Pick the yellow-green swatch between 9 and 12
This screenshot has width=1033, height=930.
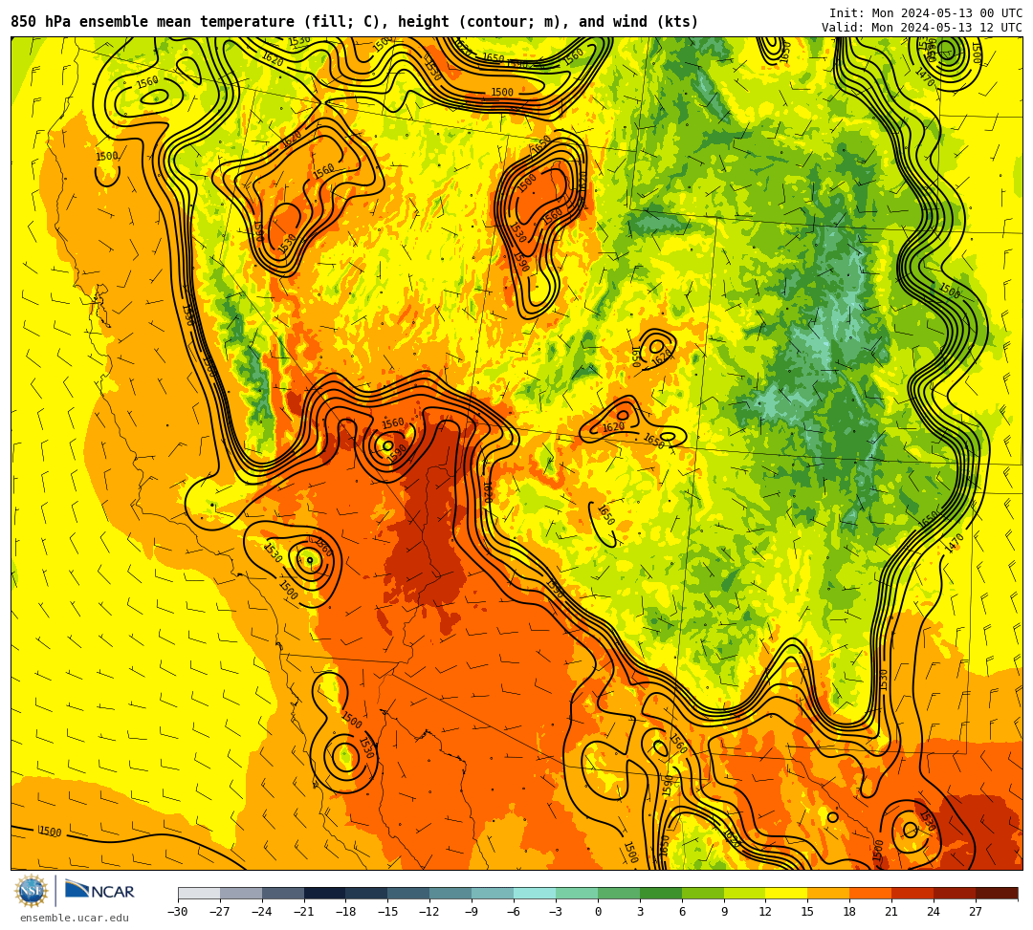click(745, 893)
